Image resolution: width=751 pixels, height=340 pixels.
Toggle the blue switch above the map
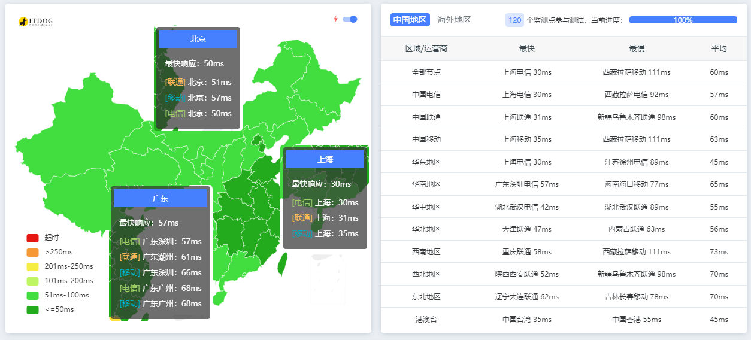[x=350, y=19]
